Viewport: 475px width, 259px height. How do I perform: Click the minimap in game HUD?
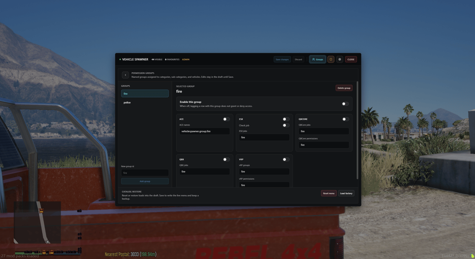(37, 222)
